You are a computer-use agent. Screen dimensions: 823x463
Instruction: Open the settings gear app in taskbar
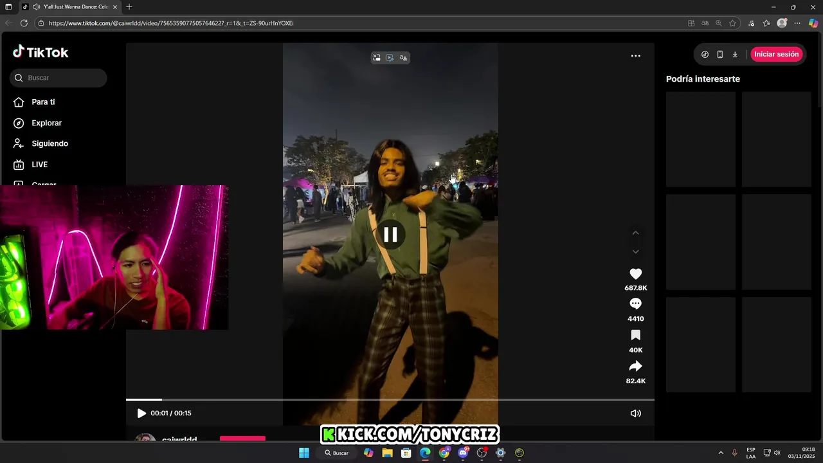coord(501,453)
